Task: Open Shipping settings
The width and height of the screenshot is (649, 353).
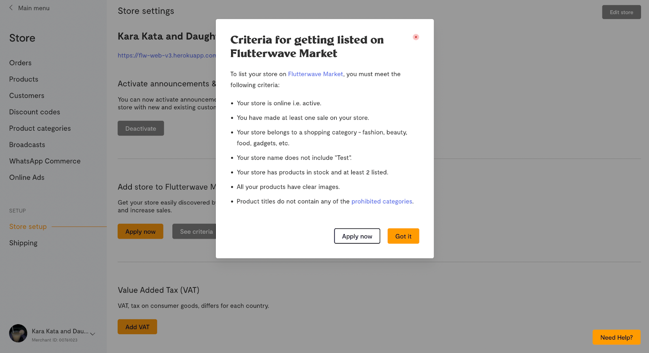Action: (23, 243)
